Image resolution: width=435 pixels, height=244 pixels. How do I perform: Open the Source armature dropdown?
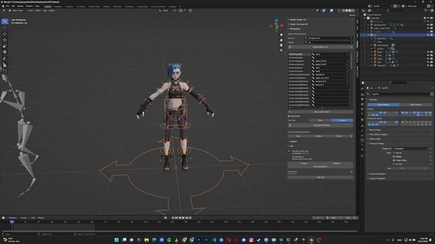coord(328,38)
